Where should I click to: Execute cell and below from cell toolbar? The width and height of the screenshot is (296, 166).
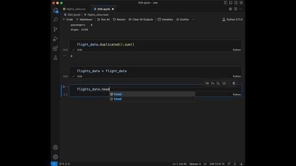[218, 83]
